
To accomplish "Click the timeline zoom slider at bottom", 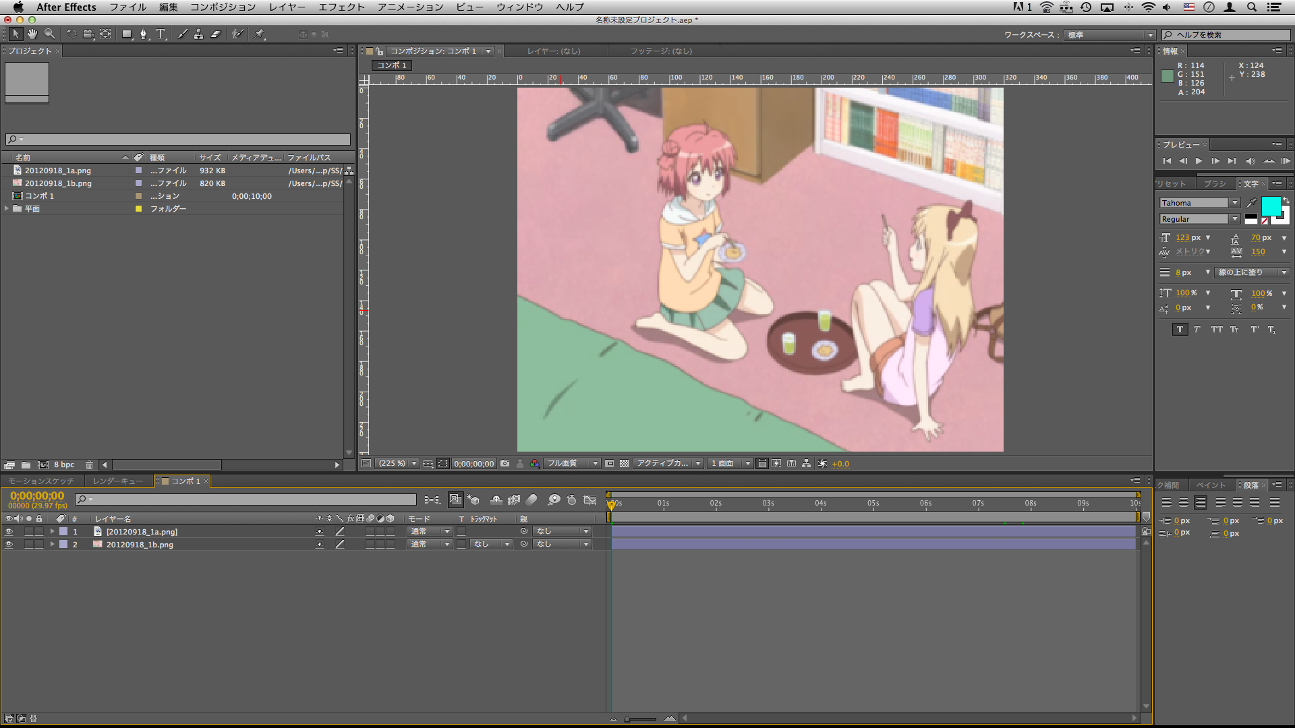I will (x=641, y=719).
